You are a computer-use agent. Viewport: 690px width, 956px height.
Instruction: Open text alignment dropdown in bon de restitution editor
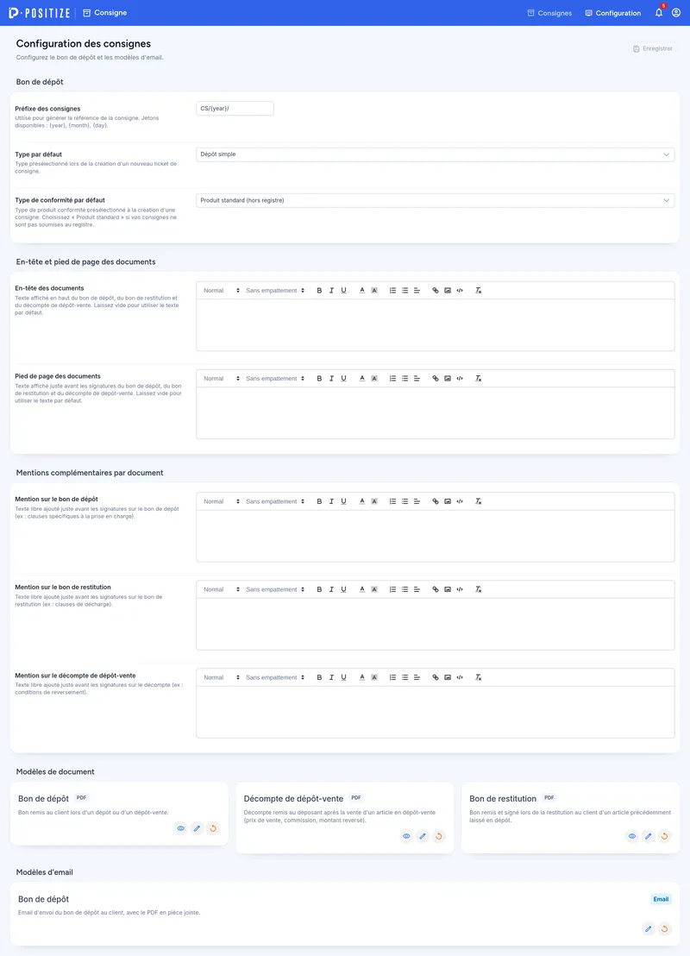(x=417, y=589)
